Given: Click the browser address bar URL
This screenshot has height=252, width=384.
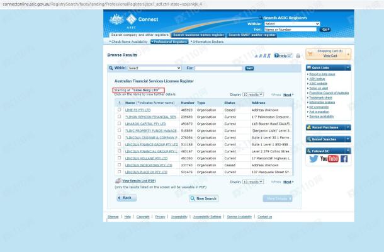Looking at the screenshot, I should [x=103, y=4].
